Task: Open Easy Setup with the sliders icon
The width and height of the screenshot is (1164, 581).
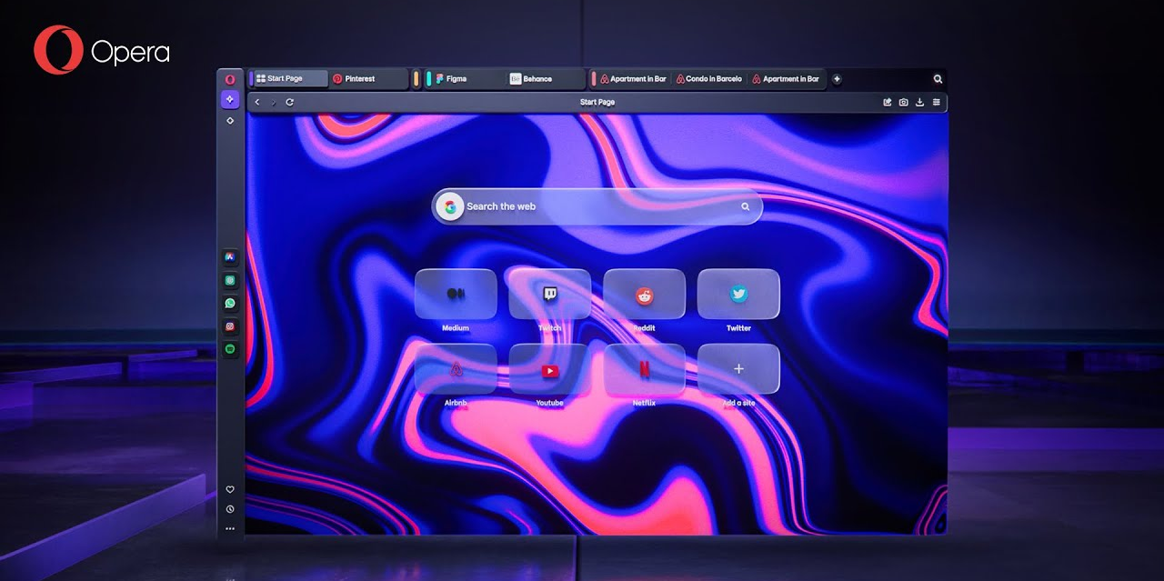Action: click(x=936, y=102)
